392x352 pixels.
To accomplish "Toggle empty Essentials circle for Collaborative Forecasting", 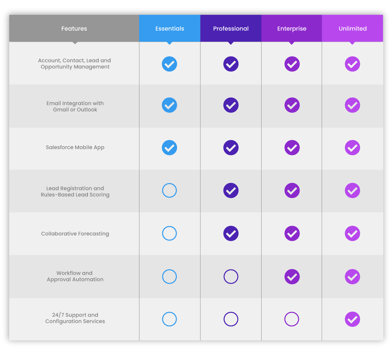I will (170, 234).
